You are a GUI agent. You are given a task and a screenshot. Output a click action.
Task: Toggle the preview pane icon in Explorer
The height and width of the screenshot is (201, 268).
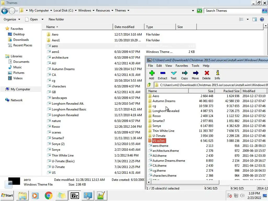254,19
